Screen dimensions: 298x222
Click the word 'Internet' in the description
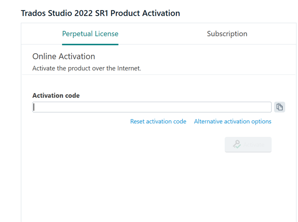click(129, 68)
